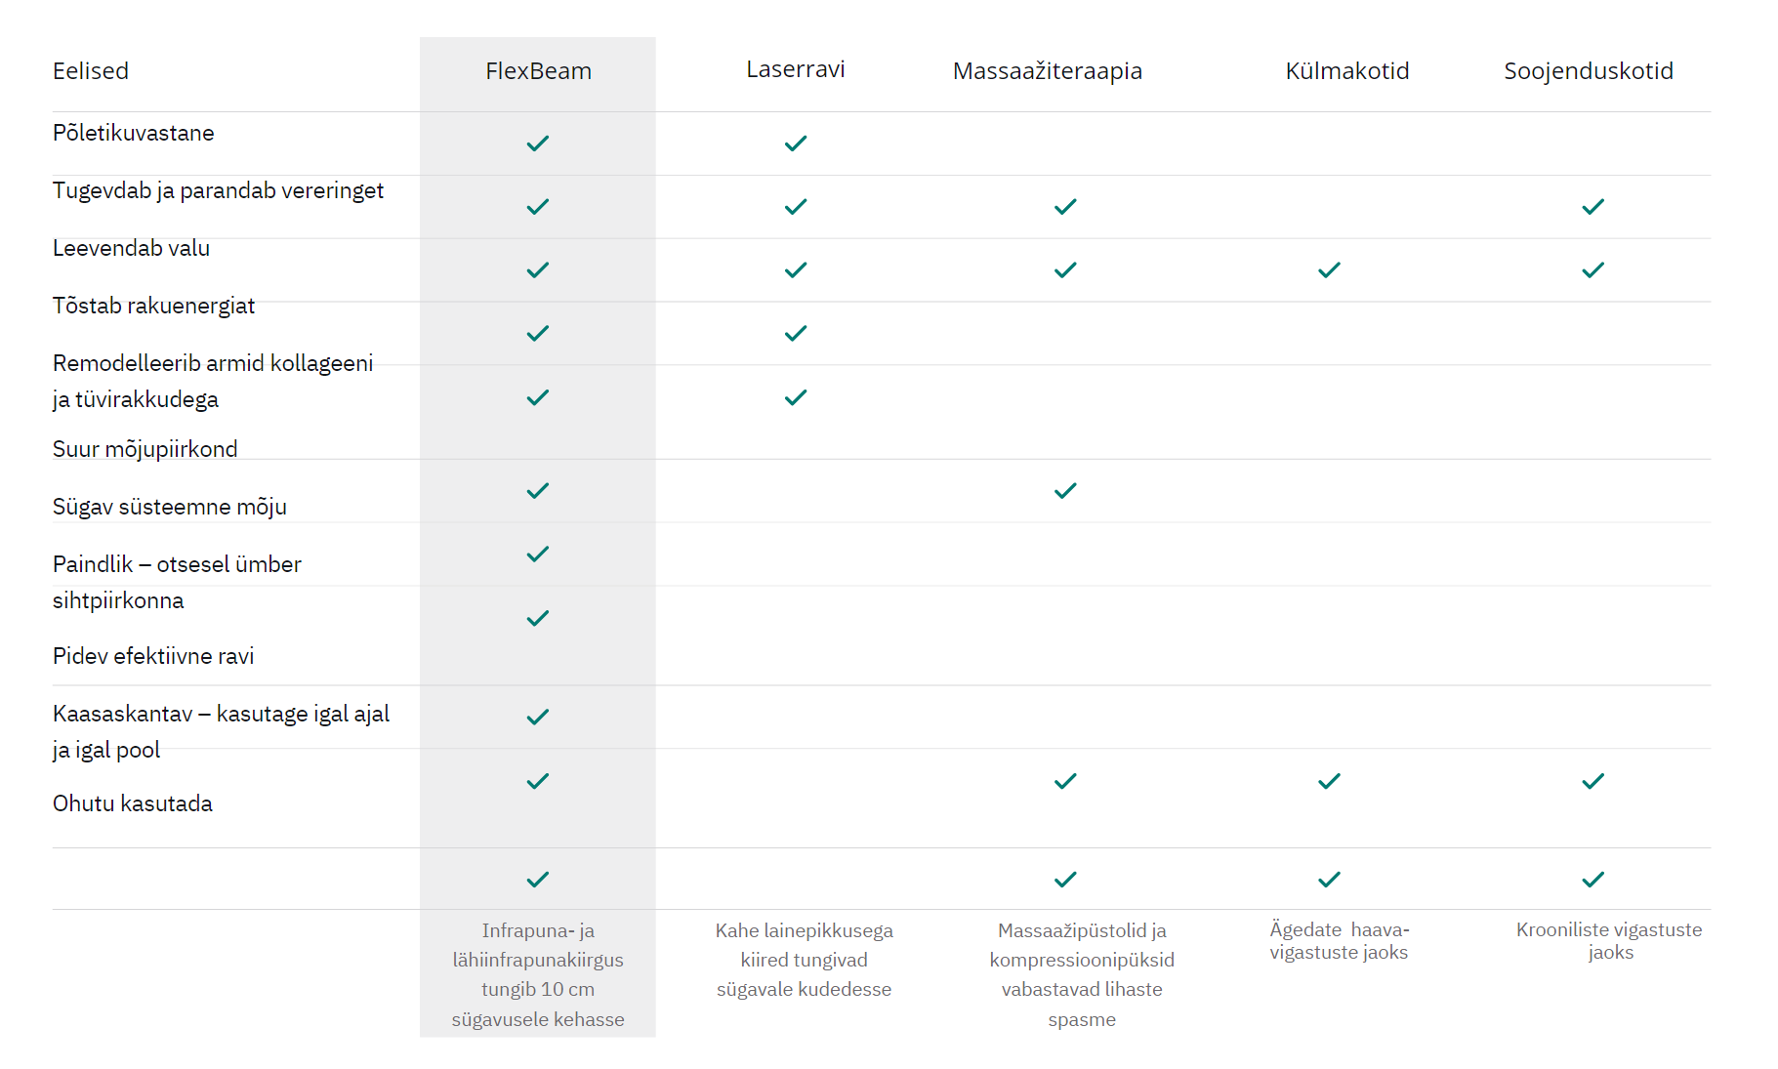The image size is (1778, 1069).
Task: Click FlexBeam description about Infrapuna light
Action: pyautogui.click(x=538, y=974)
